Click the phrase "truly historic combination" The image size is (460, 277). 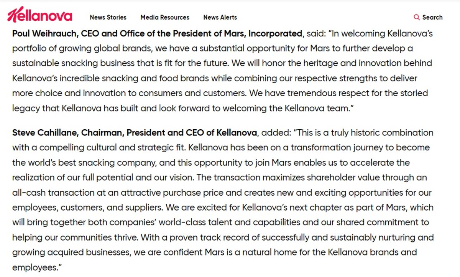[384, 133]
